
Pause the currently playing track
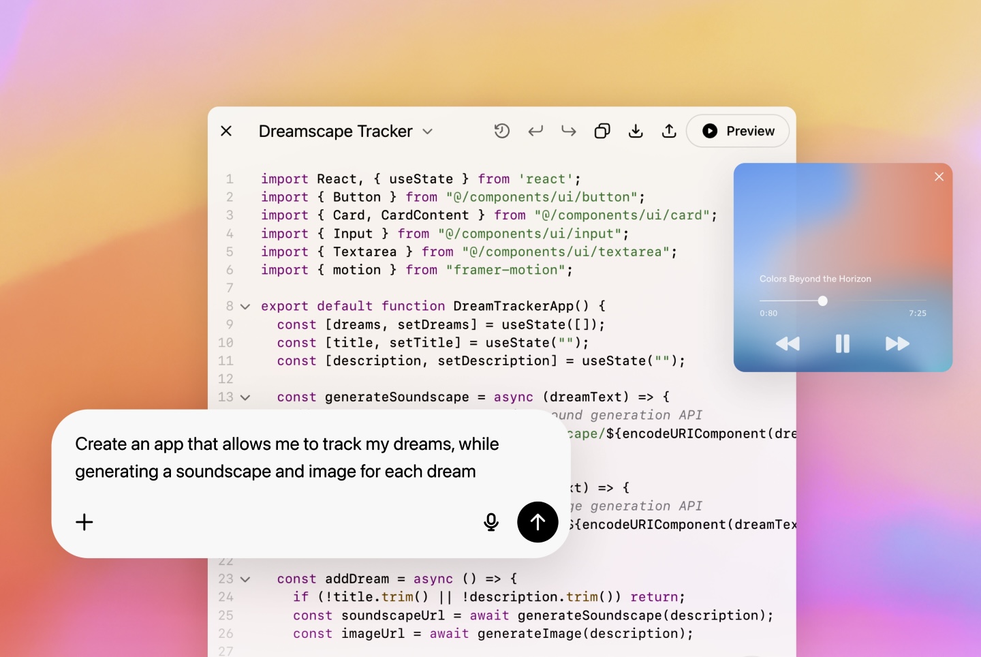point(843,343)
